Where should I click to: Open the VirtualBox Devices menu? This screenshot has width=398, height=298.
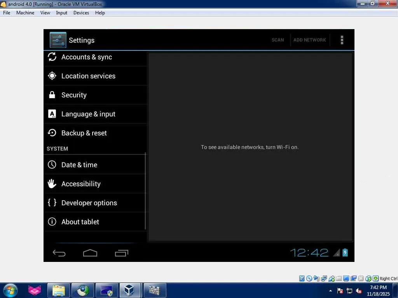click(81, 13)
